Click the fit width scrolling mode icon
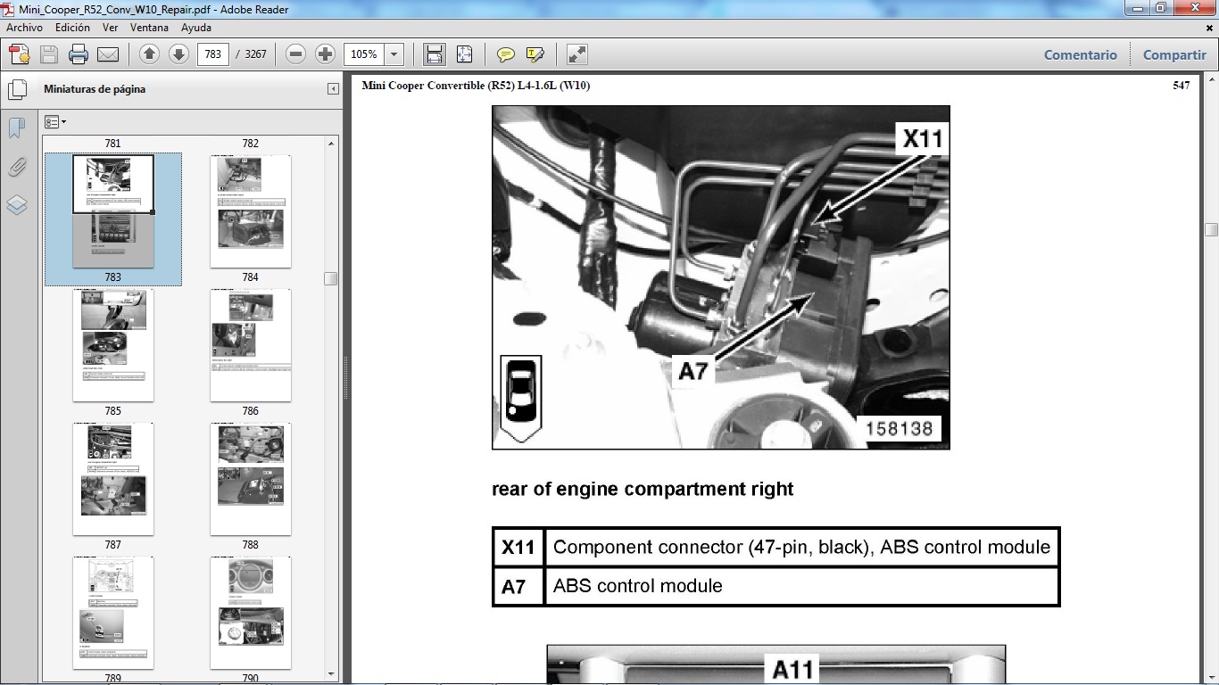The width and height of the screenshot is (1219, 685). (435, 54)
